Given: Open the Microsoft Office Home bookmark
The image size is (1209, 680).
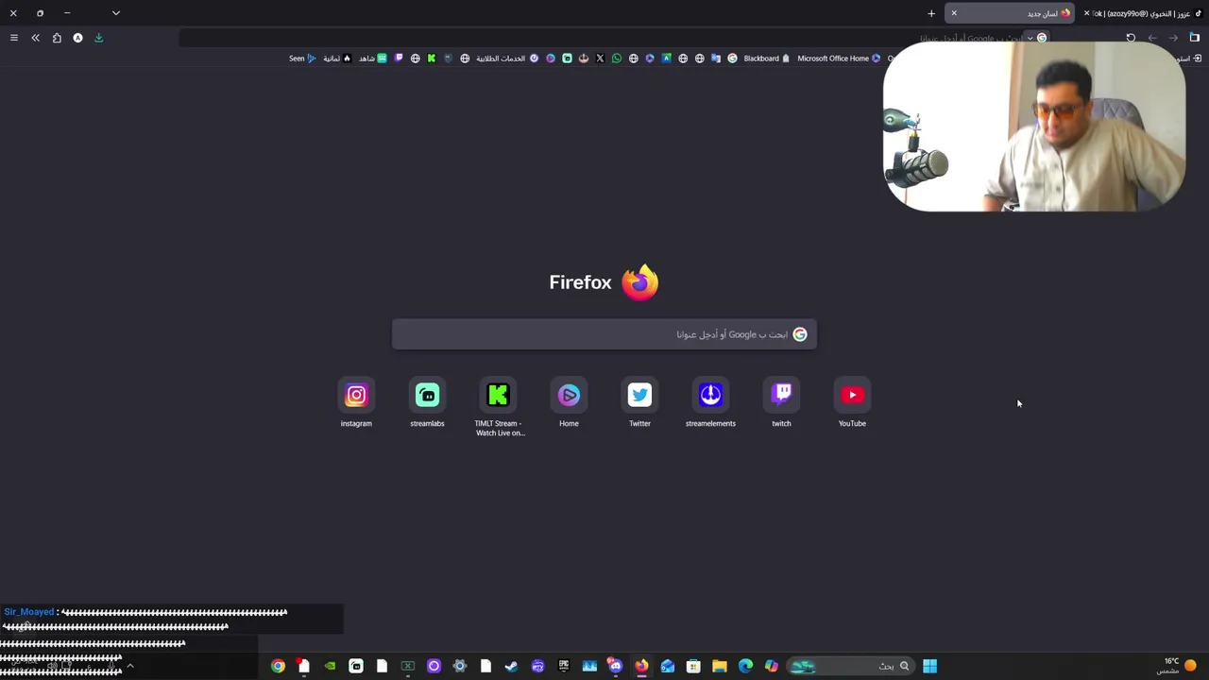Looking at the screenshot, I should click(x=839, y=59).
